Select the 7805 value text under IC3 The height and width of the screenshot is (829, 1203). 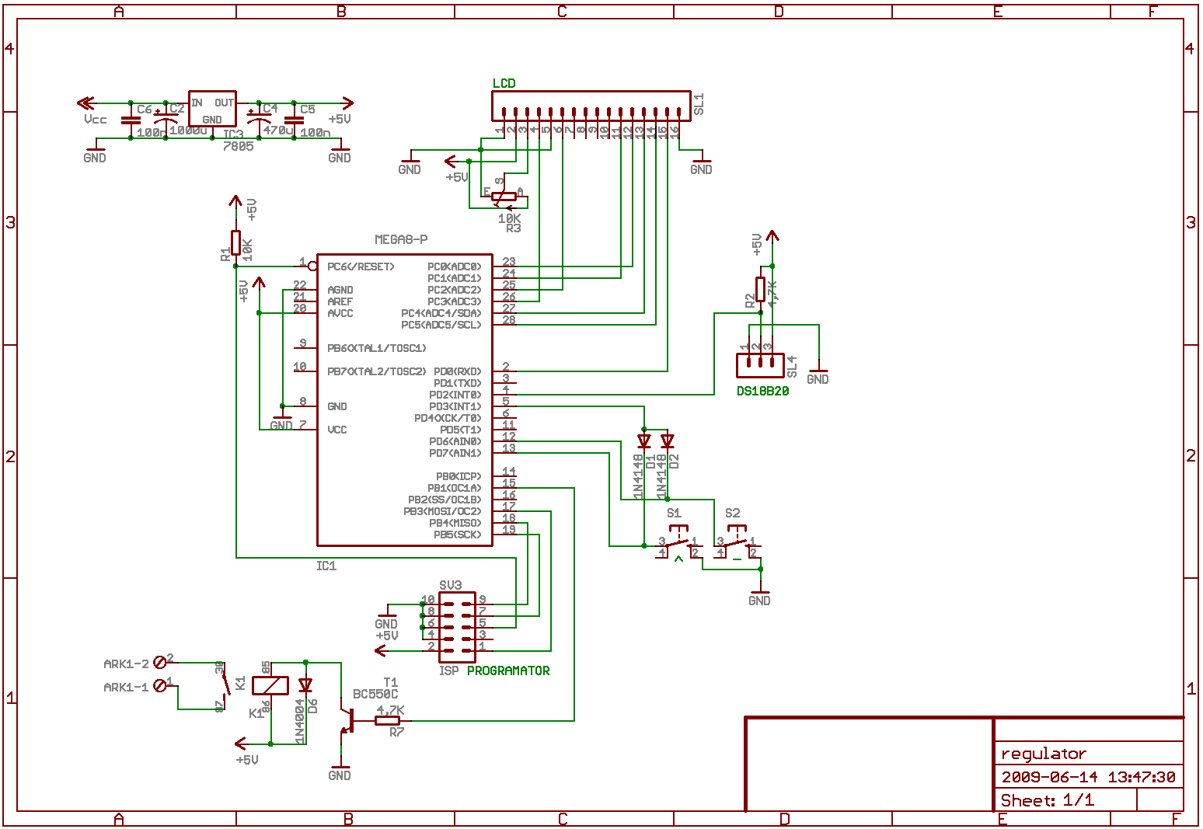point(238,146)
